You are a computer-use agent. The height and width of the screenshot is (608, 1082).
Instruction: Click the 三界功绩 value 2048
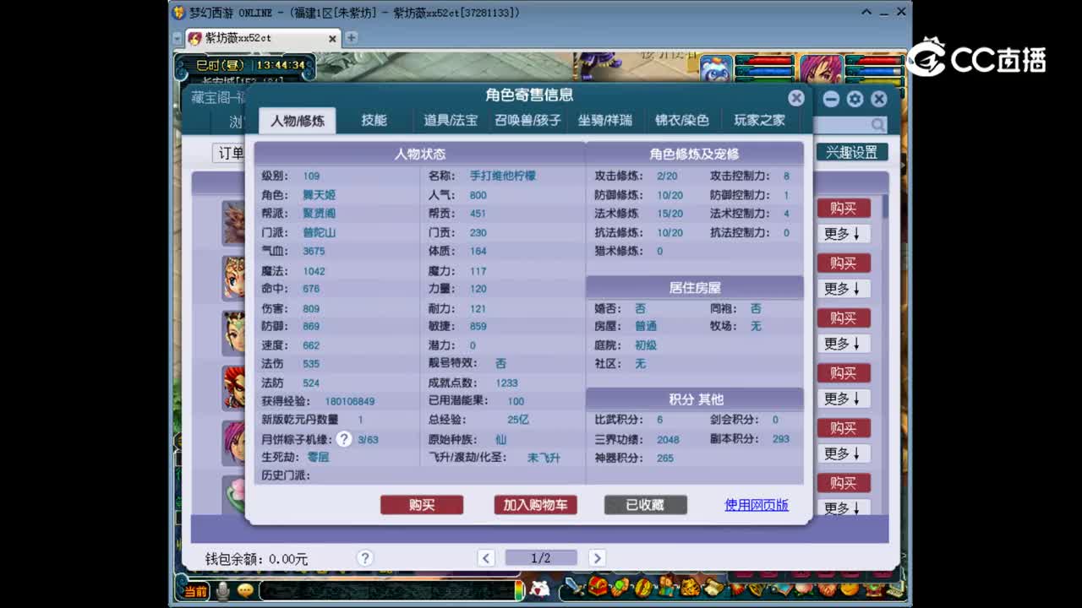668,439
